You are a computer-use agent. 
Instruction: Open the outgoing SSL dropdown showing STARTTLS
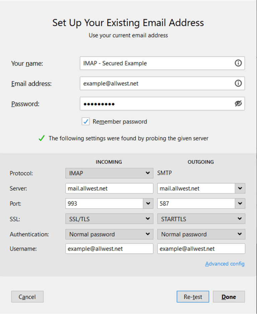click(240, 219)
